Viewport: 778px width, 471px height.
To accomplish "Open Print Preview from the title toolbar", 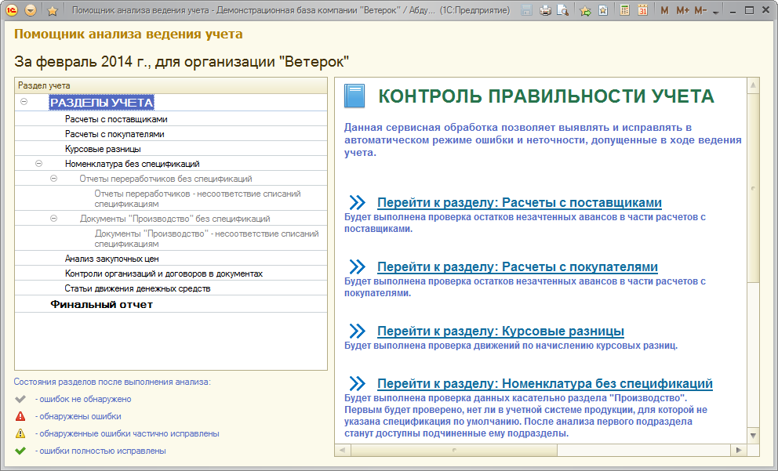I will (x=562, y=11).
